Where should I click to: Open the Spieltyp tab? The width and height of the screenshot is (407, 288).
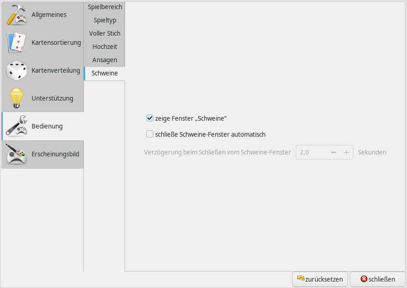tap(105, 21)
